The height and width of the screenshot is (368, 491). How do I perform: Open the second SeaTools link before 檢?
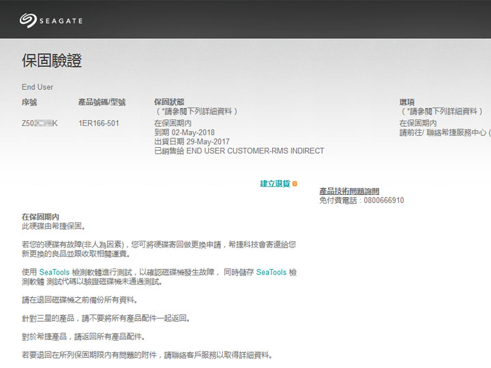271,272
